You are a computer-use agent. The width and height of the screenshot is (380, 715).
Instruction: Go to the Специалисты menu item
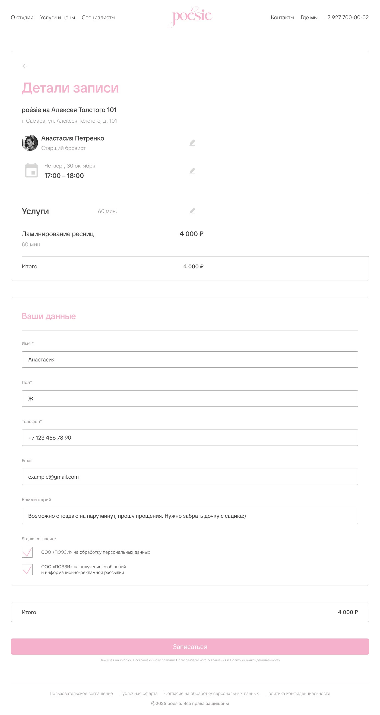coord(98,17)
